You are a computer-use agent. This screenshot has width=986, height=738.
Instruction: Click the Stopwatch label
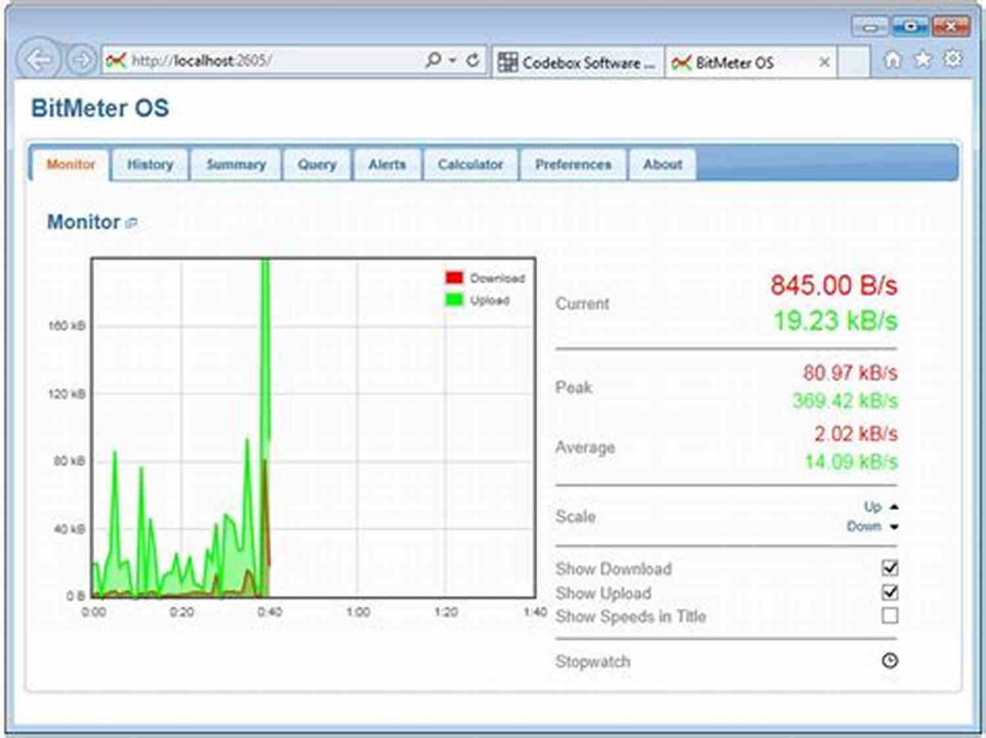(593, 662)
